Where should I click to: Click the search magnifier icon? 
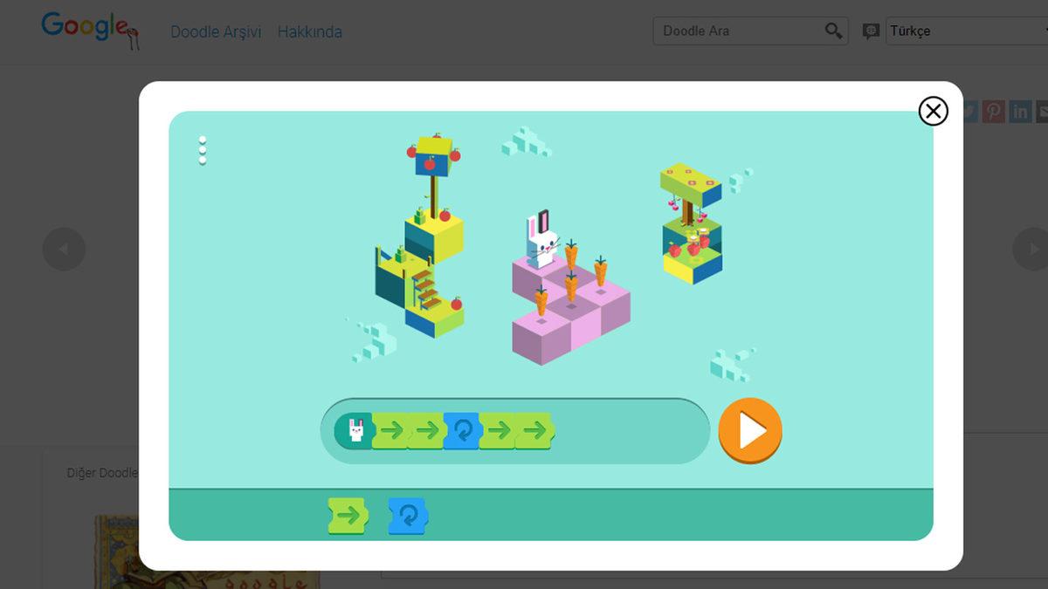pyautogui.click(x=832, y=30)
